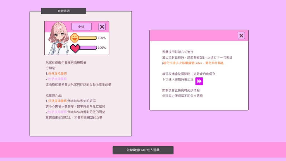The height and width of the screenshot is (161, 286).
Task: Click the 100% value beside heart bar
Action: pos(102,48)
